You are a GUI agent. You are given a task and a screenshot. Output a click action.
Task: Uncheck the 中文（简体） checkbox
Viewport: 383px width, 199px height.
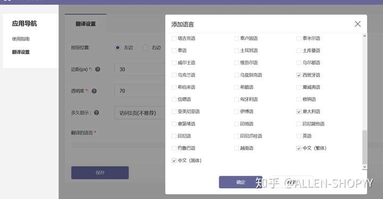coord(174,160)
